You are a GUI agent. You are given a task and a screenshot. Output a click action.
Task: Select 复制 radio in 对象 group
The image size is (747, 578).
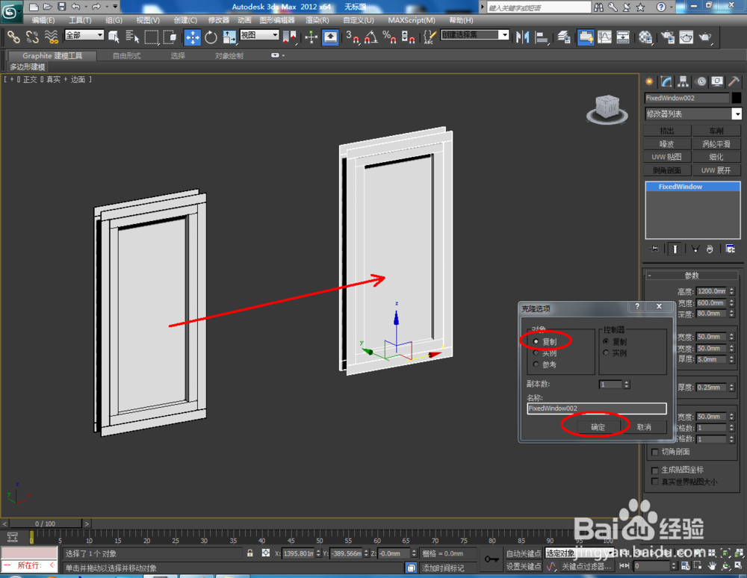(536, 341)
